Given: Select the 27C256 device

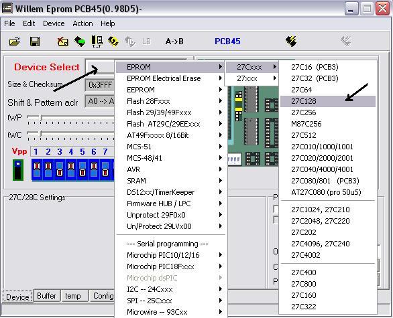Looking at the screenshot, I should [x=327, y=112].
